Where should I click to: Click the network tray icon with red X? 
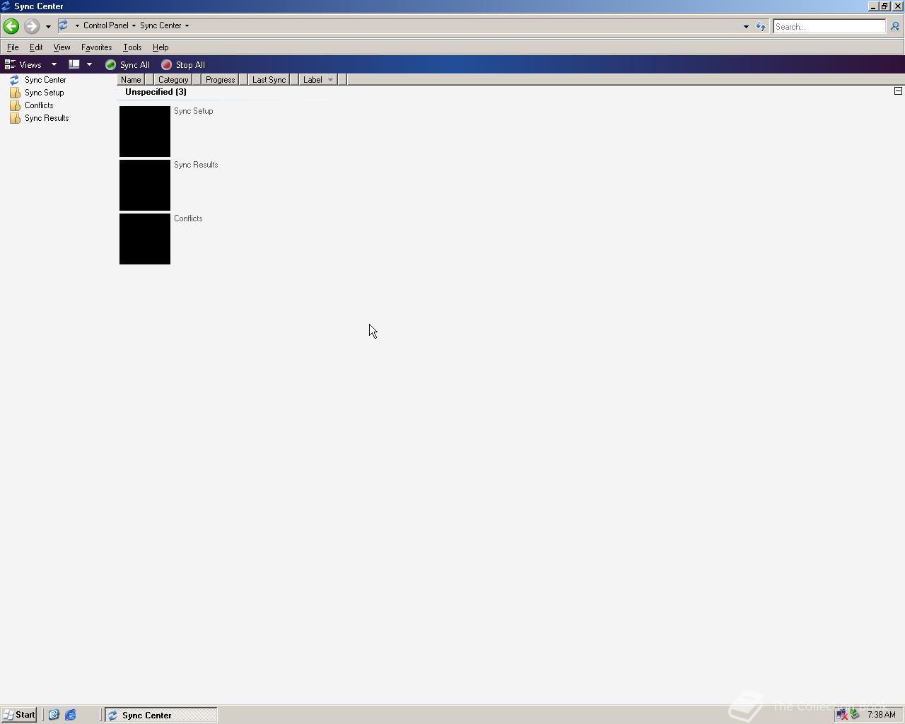tap(841, 715)
